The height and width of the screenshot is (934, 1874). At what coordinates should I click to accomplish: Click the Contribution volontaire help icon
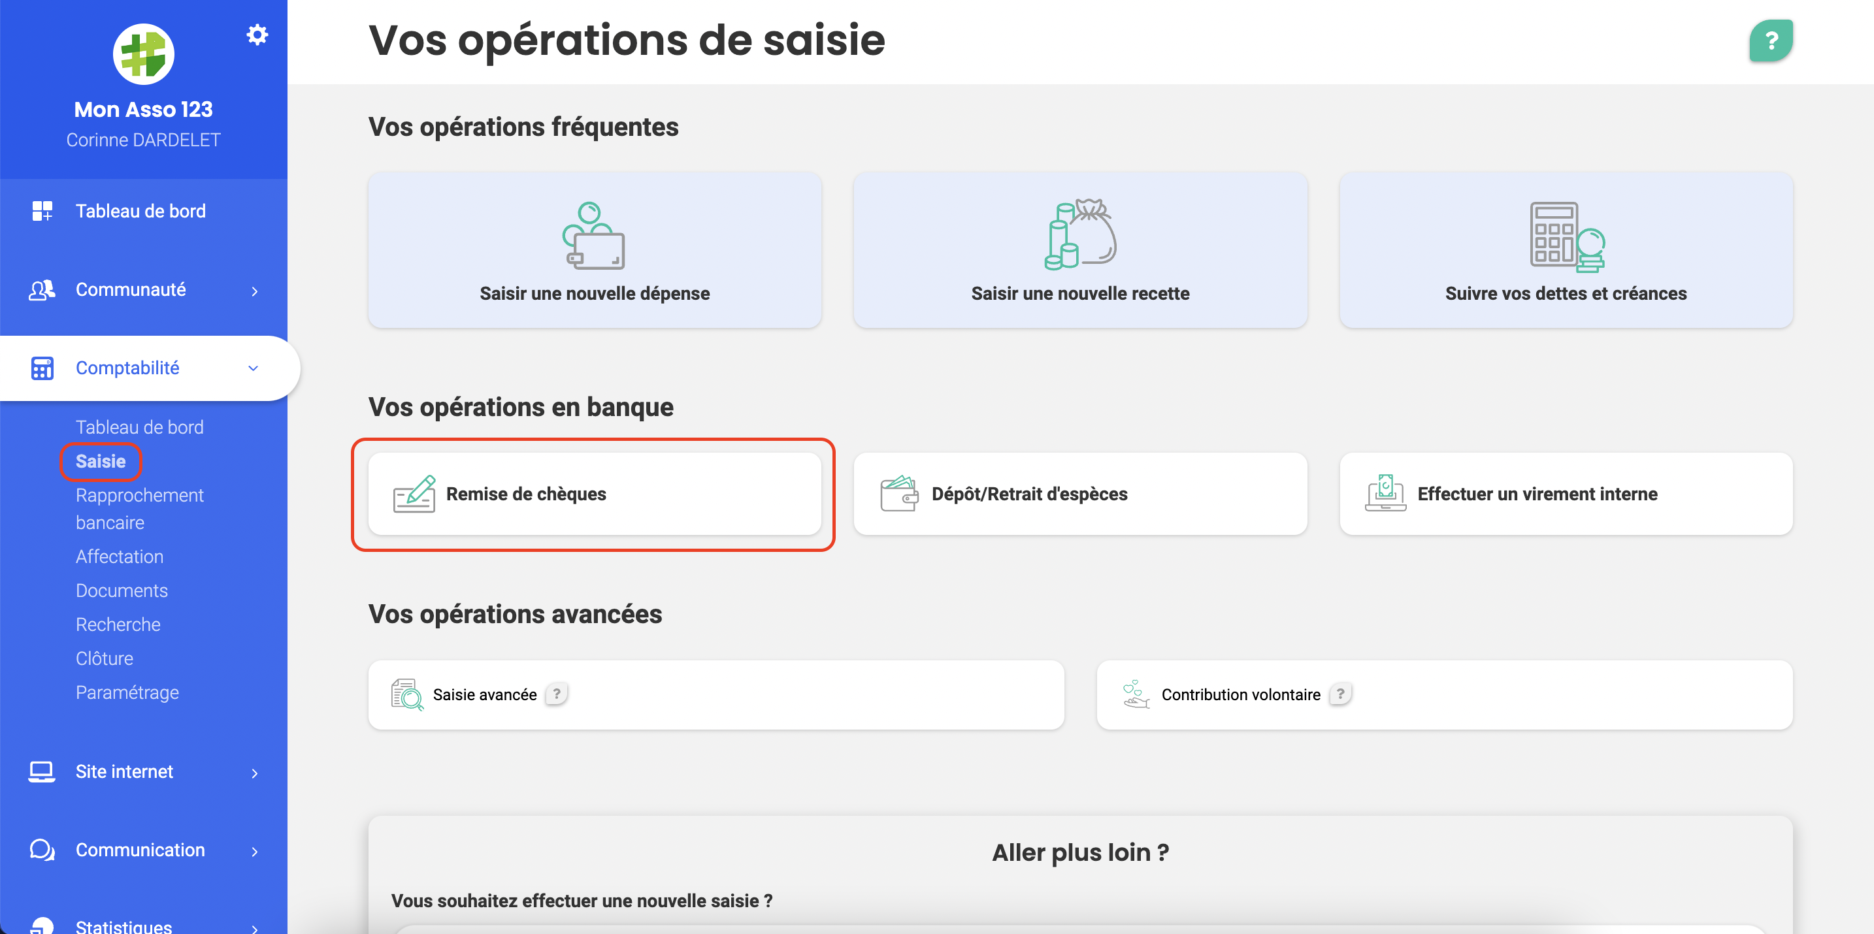pyautogui.click(x=1340, y=694)
